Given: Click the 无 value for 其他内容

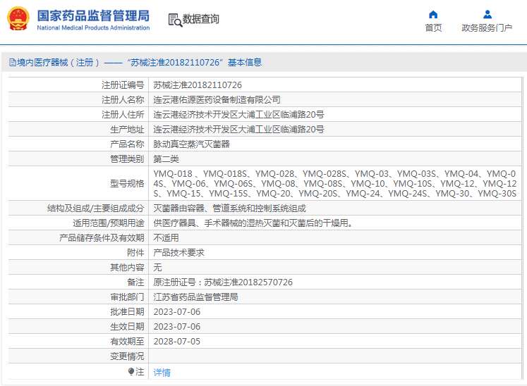Looking at the screenshot, I should [x=157, y=268].
